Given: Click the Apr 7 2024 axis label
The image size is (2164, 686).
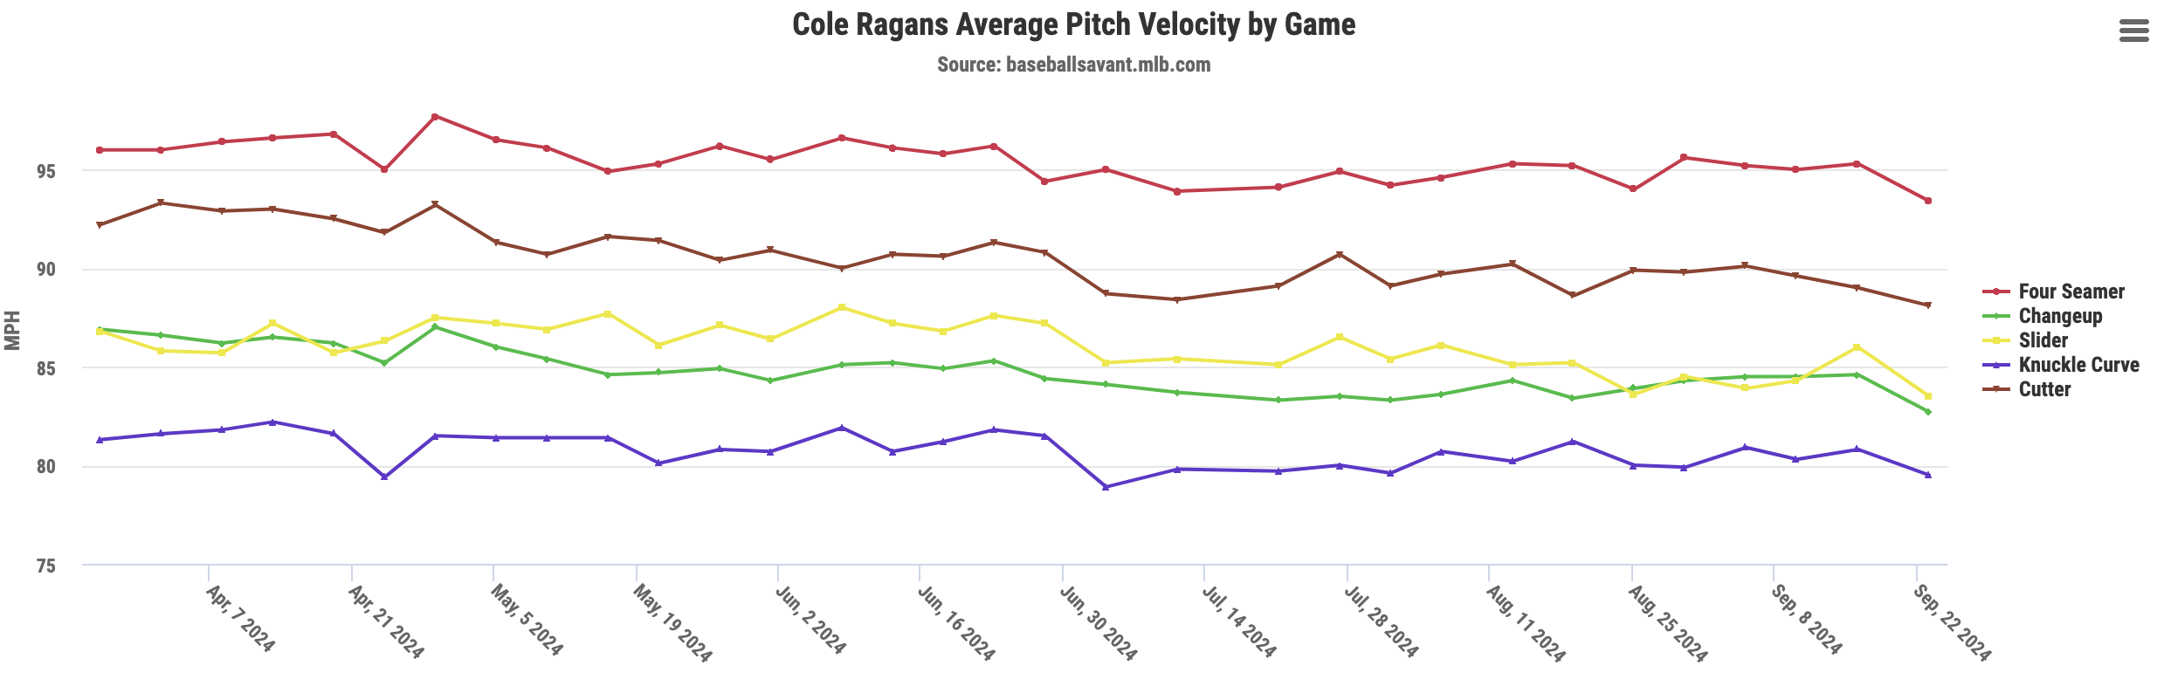Looking at the screenshot, I should [x=240, y=619].
